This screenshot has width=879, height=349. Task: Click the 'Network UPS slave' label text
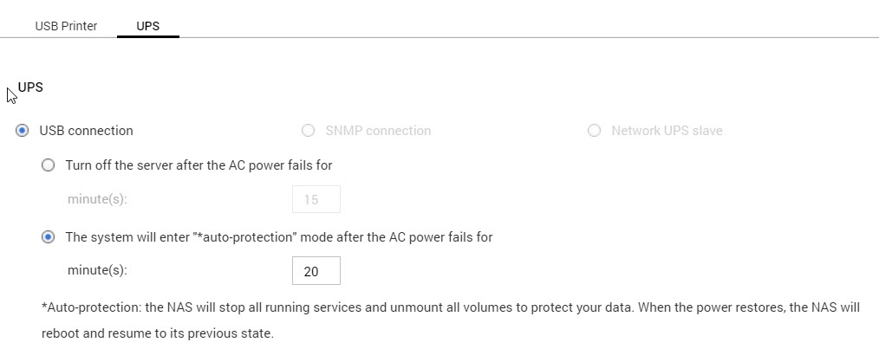[x=667, y=131]
